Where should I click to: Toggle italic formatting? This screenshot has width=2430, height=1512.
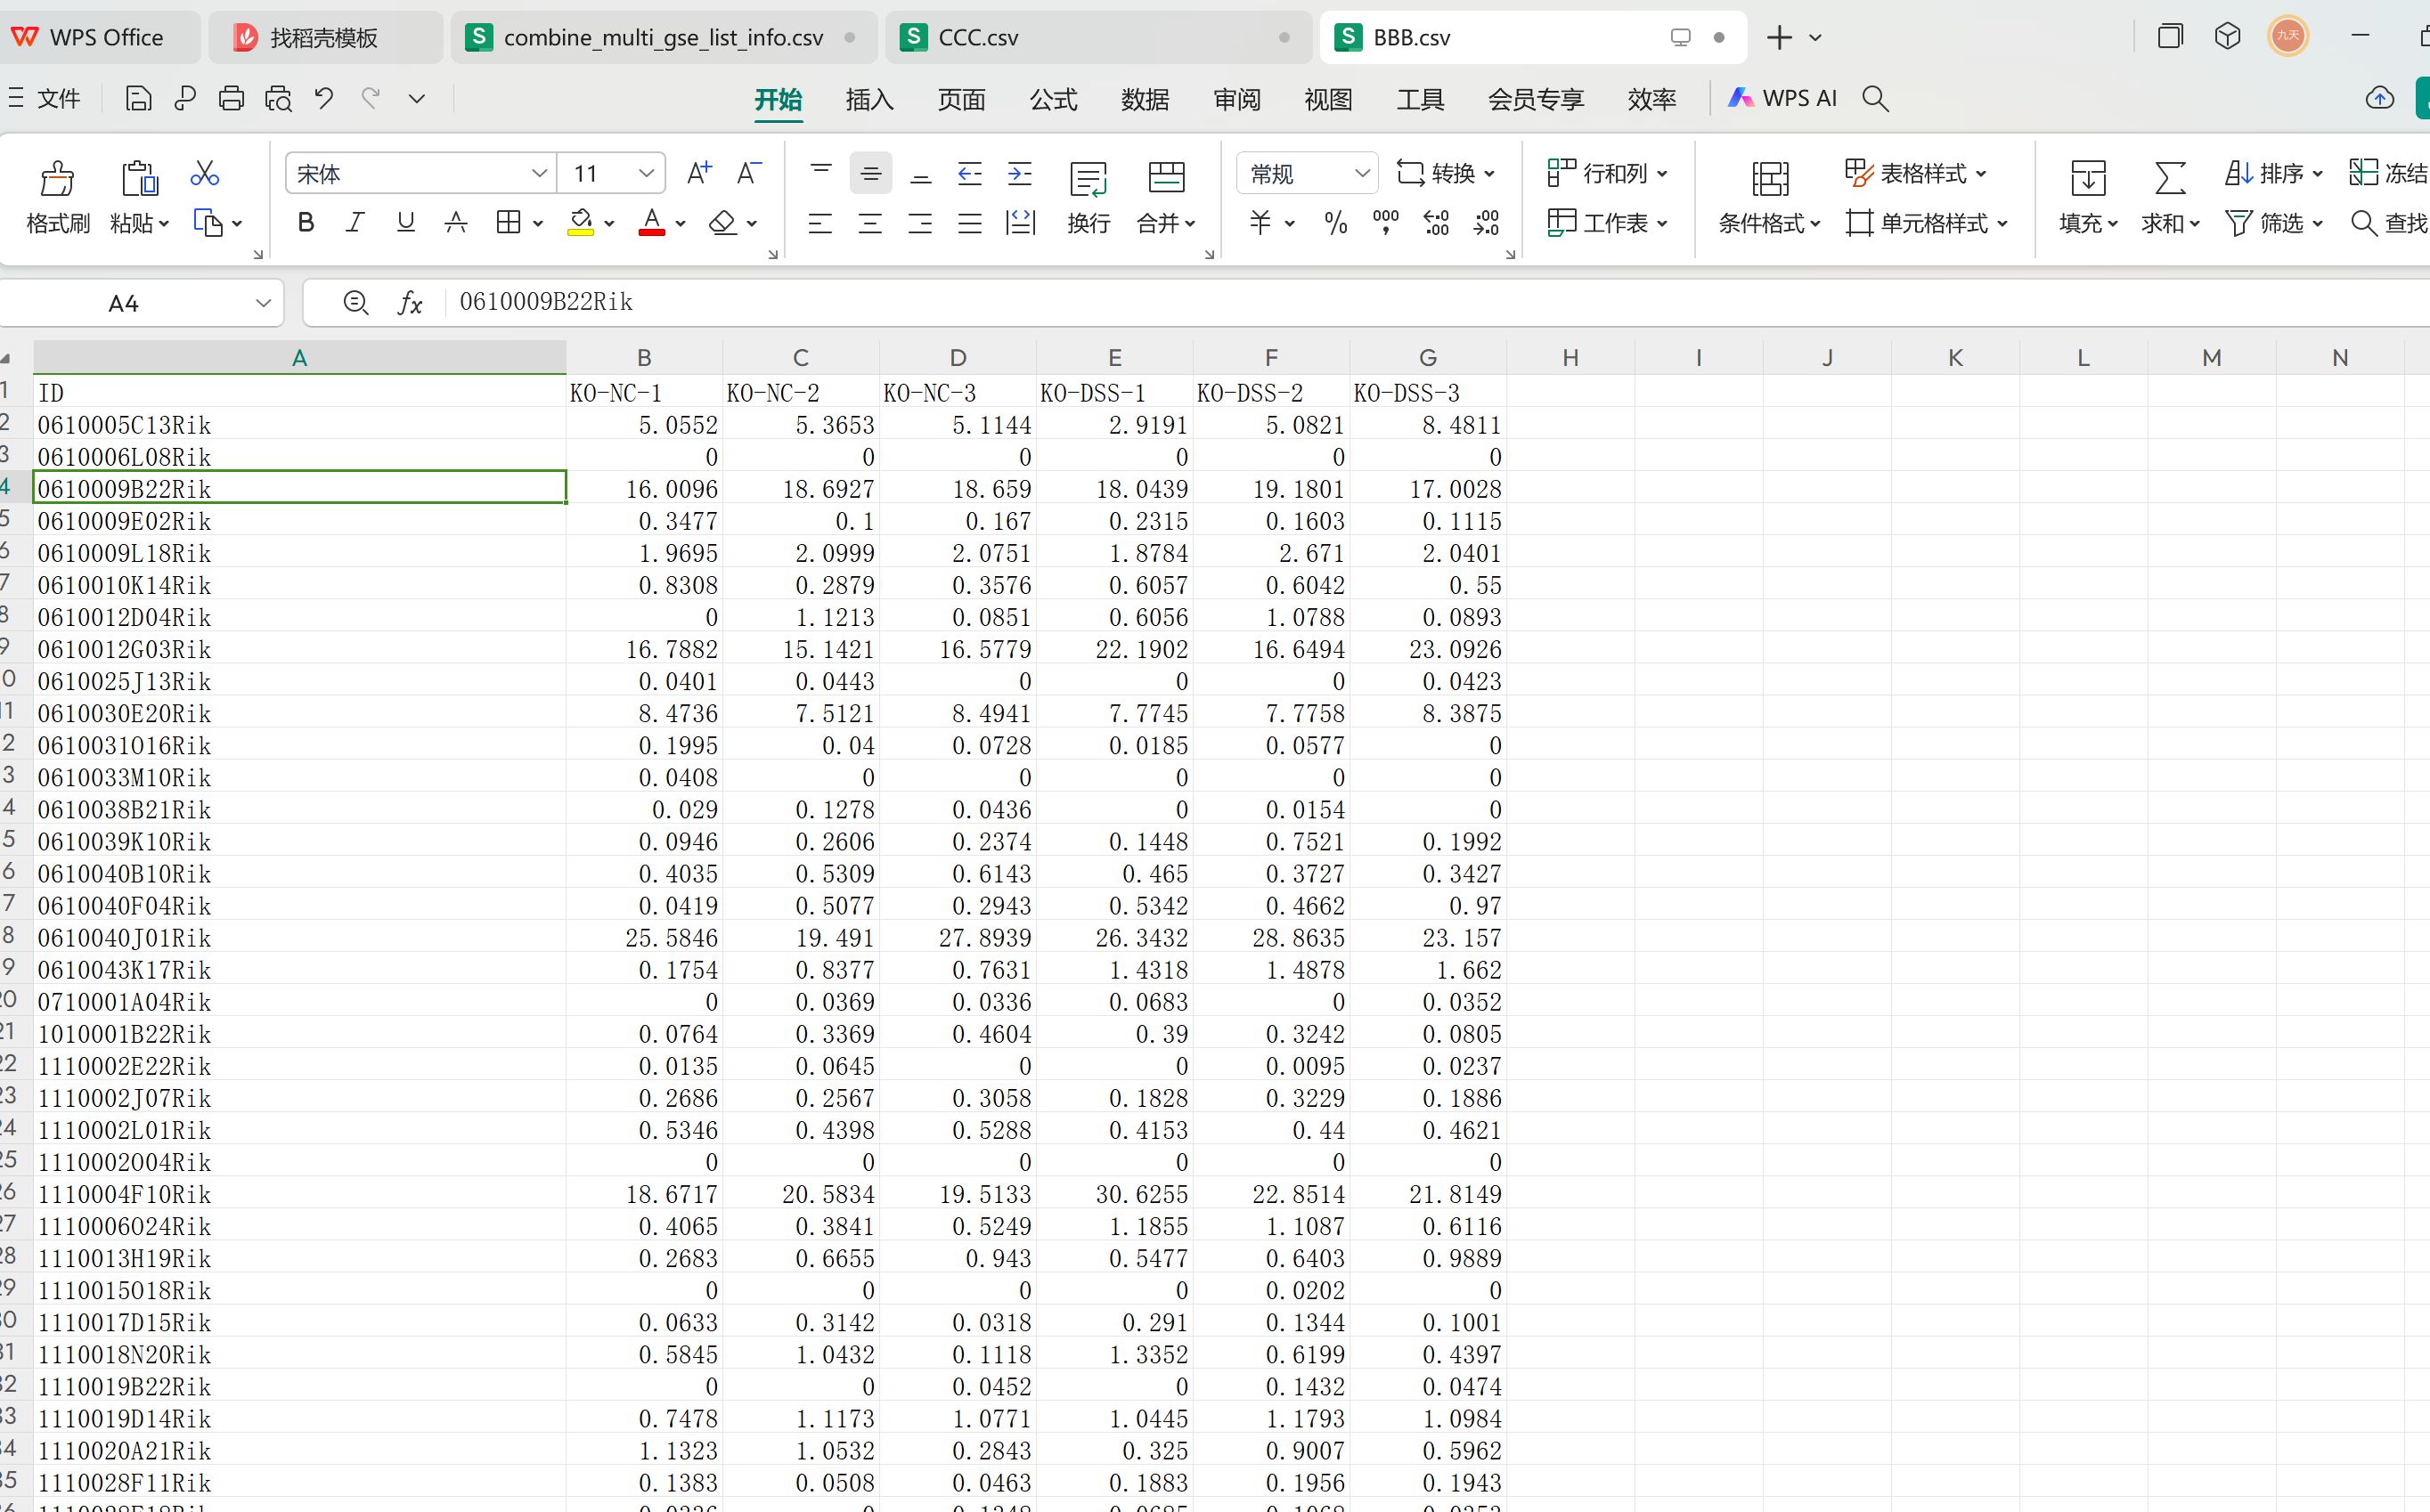(355, 223)
